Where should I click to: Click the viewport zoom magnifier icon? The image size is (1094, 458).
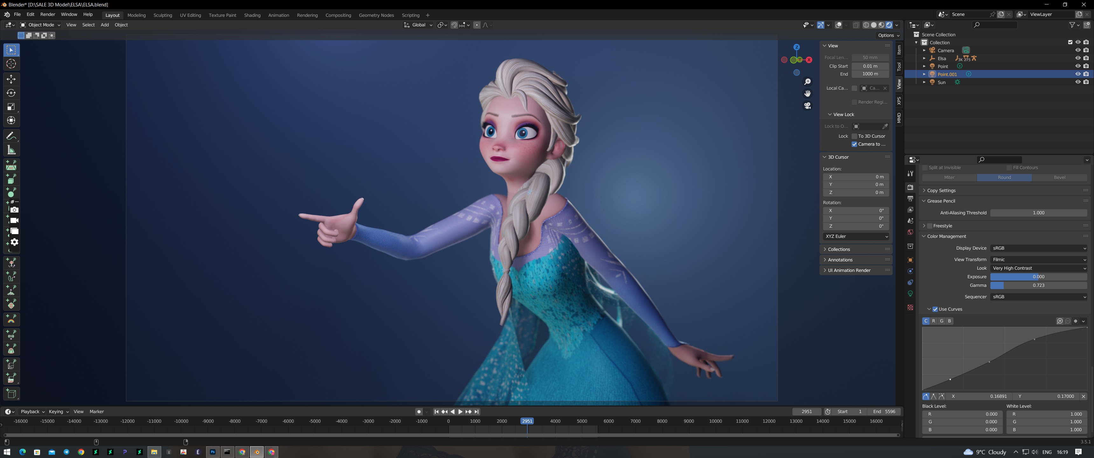807,81
